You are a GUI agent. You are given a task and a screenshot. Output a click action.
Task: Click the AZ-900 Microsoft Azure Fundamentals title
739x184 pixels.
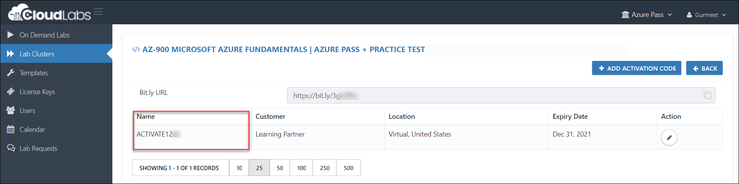pyautogui.click(x=284, y=49)
